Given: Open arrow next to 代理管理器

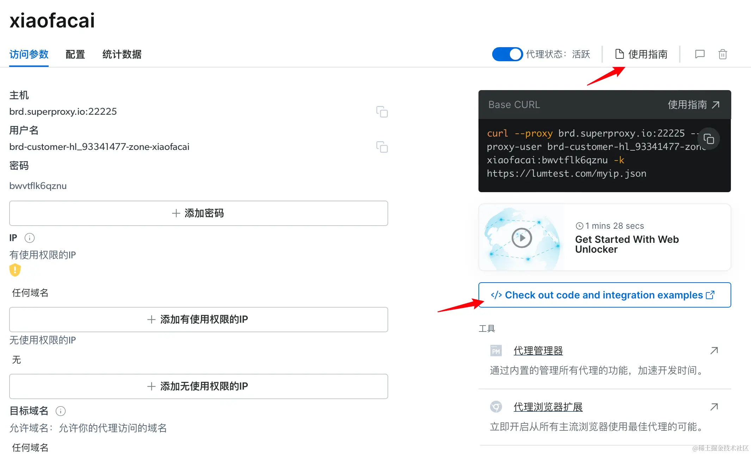Looking at the screenshot, I should 714,351.
